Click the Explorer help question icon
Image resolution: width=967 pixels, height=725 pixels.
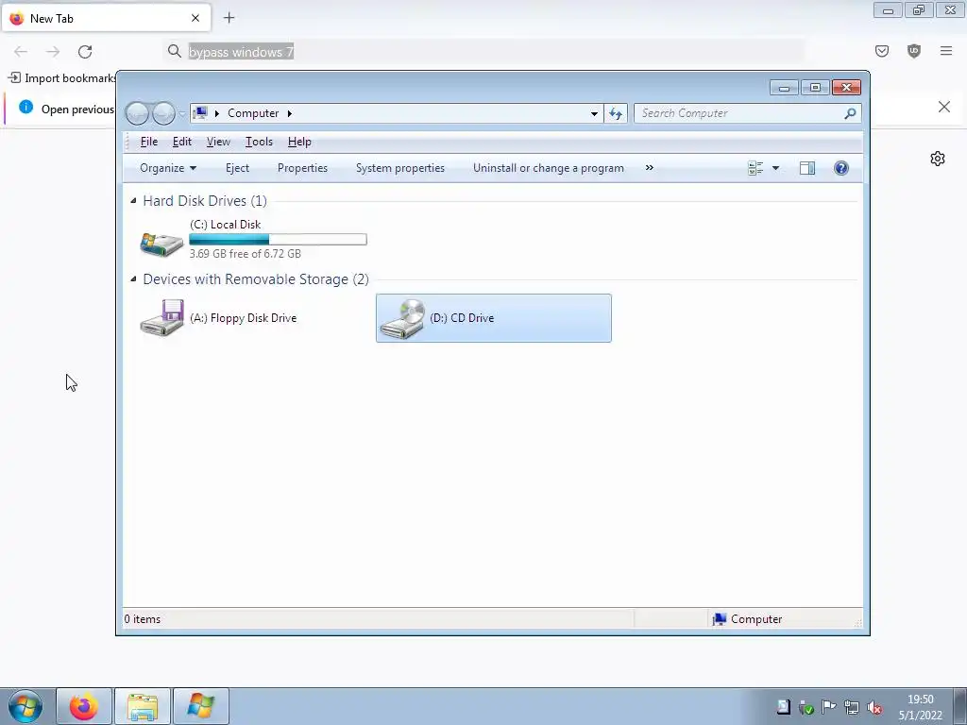click(841, 168)
